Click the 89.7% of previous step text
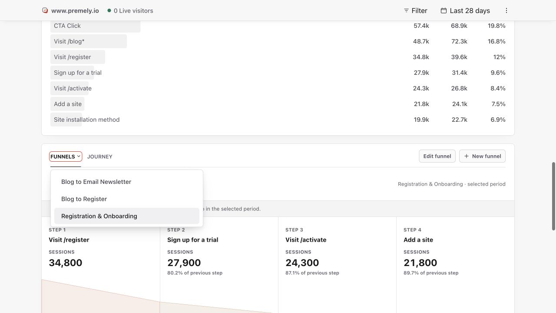Viewport: 556px width, 313px height. point(431,273)
